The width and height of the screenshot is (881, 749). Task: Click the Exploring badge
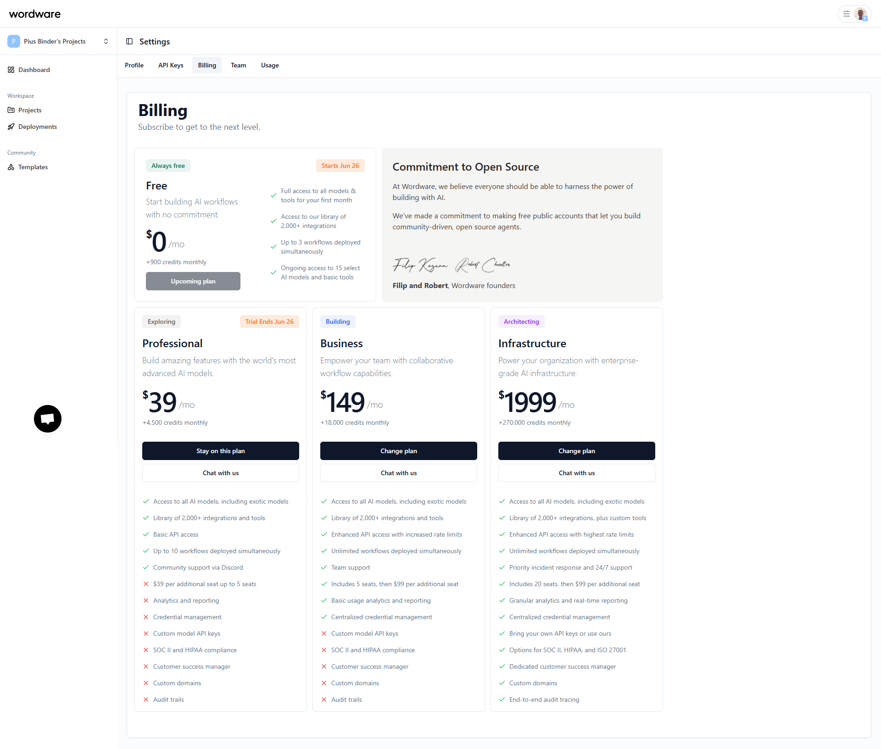(162, 322)
